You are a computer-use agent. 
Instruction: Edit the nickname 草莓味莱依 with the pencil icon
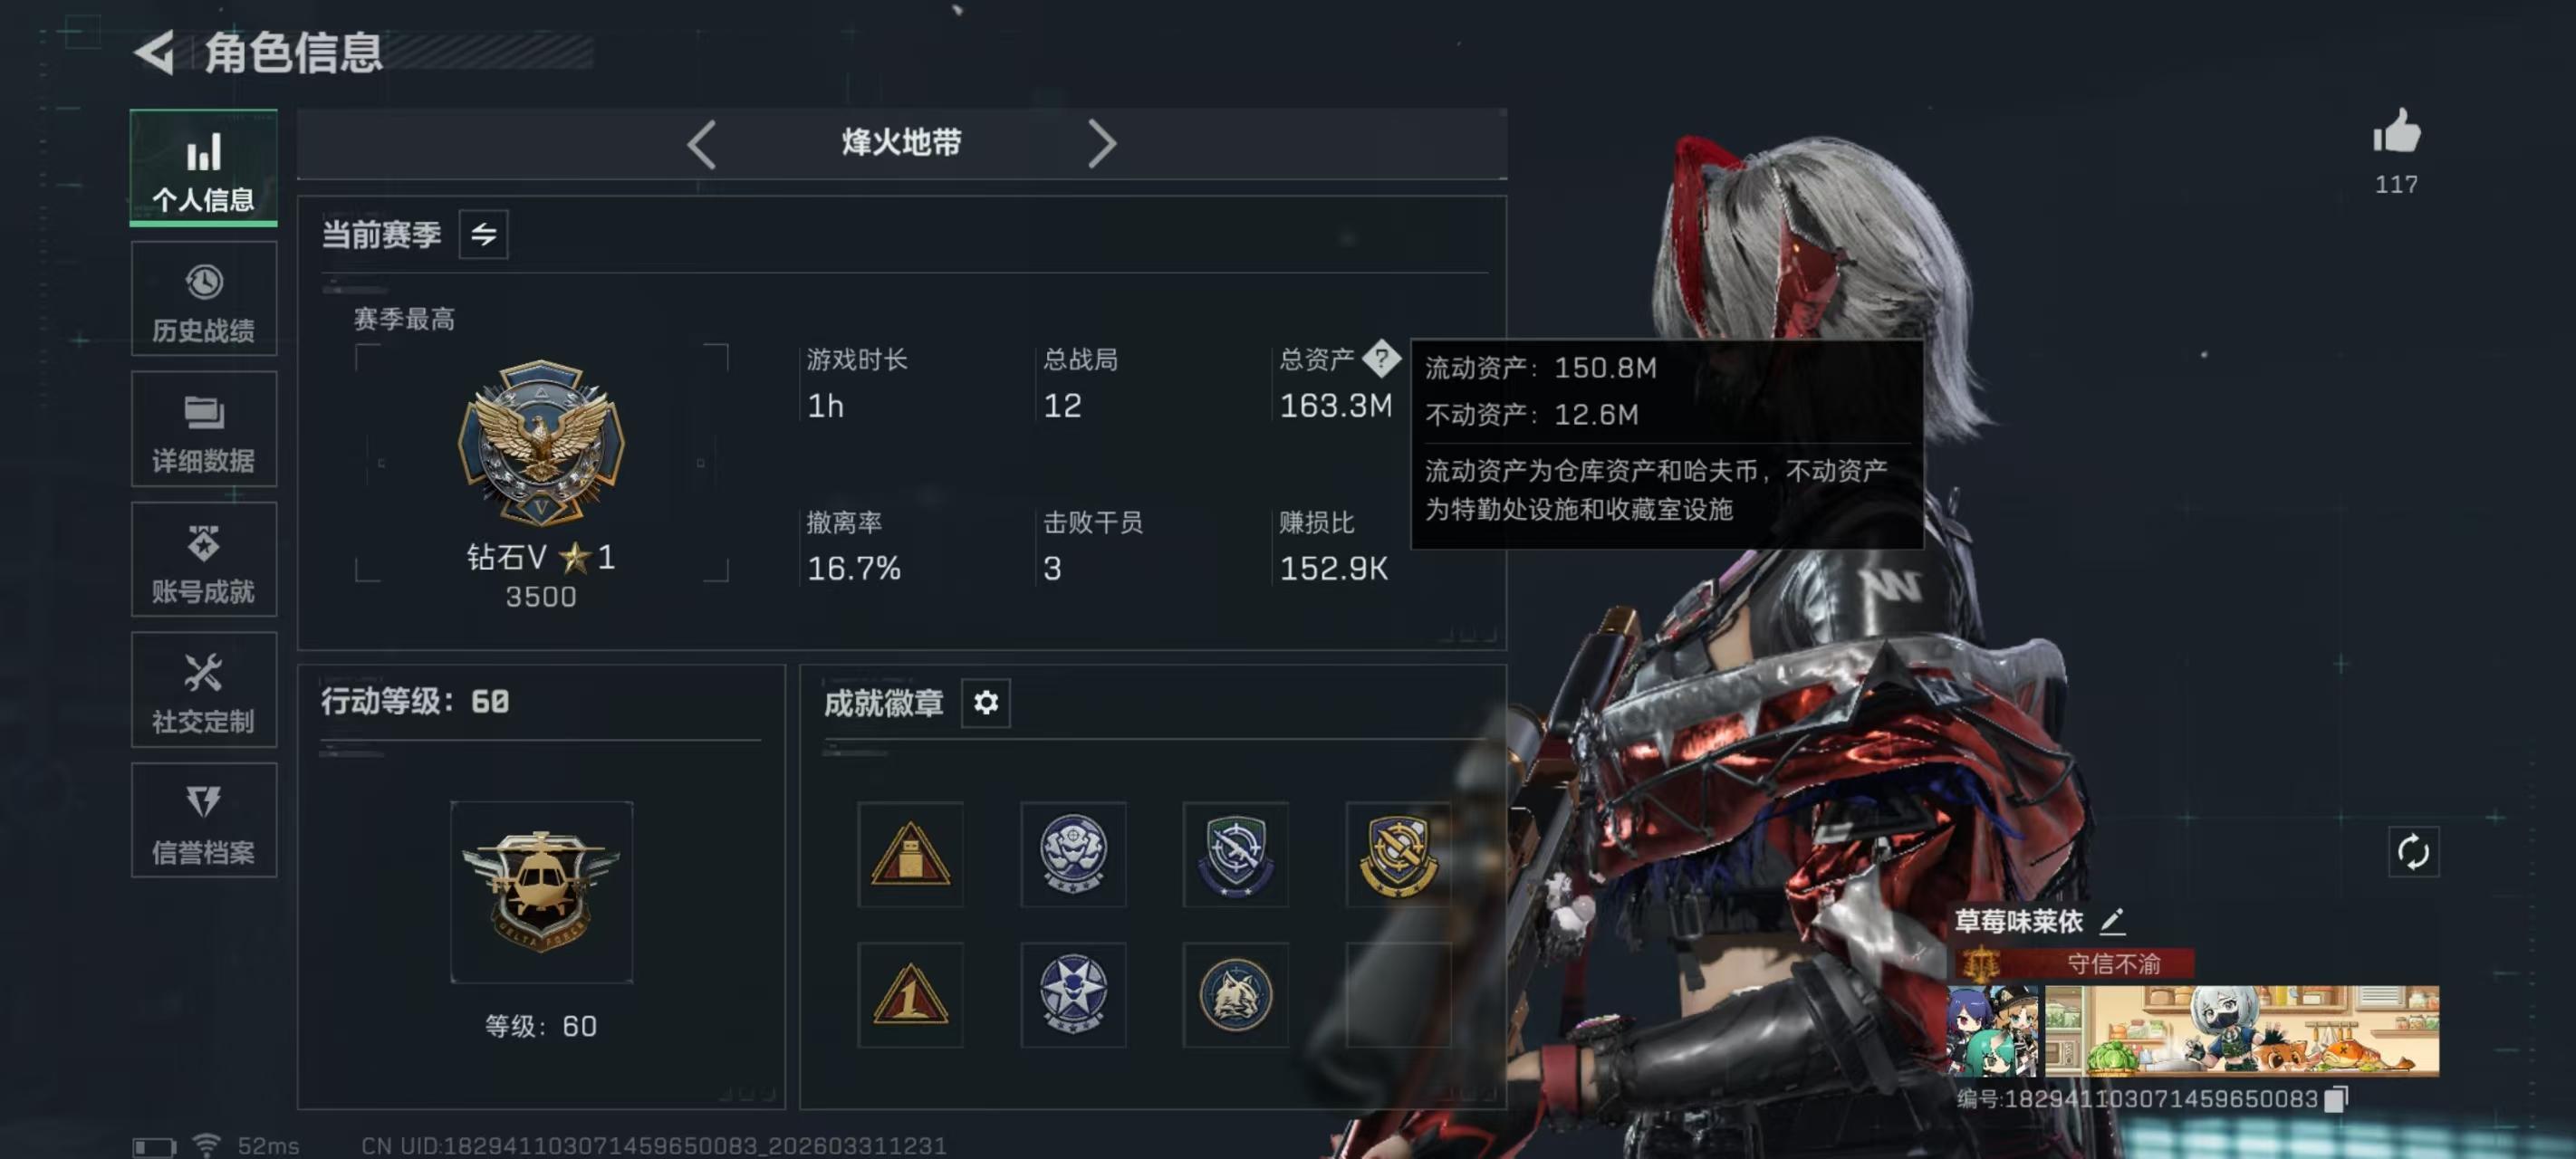click(x=2112, y=920)
